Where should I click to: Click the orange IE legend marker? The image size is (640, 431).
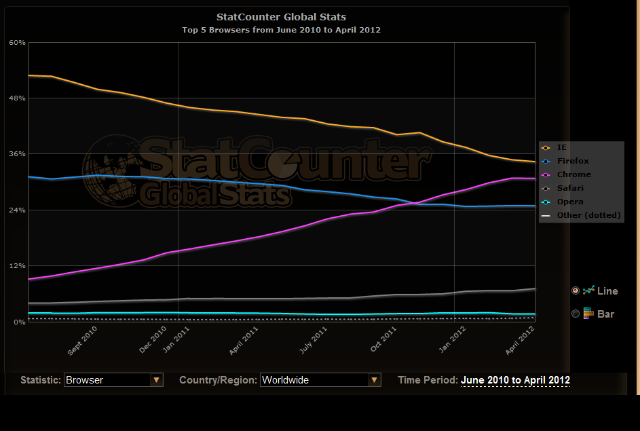546,148
